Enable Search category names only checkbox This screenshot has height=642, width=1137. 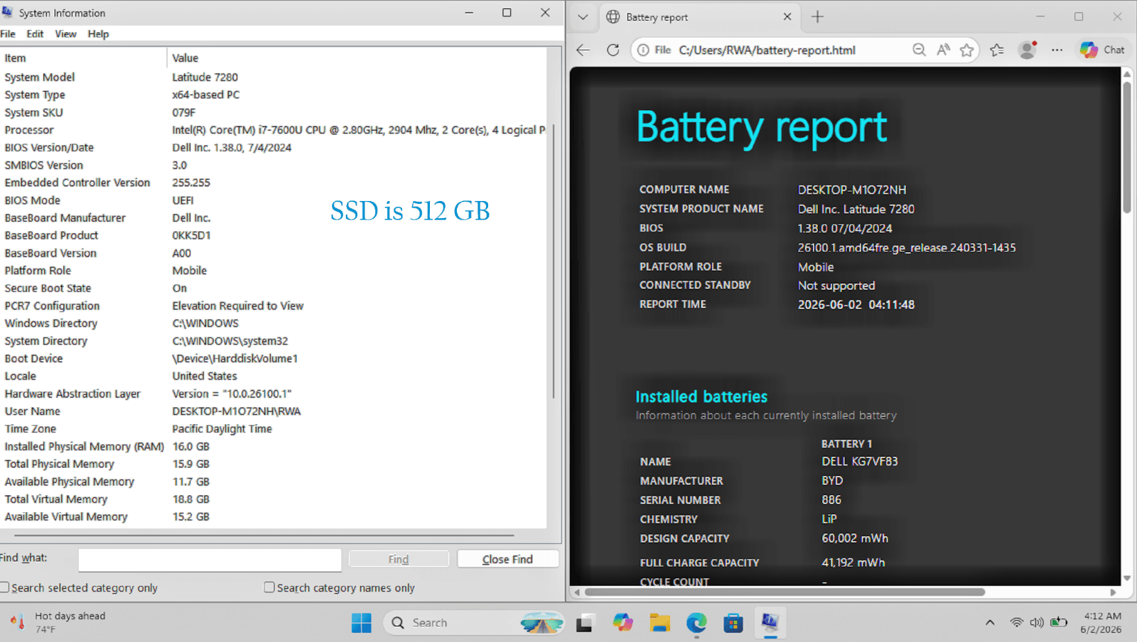[269, 587]
